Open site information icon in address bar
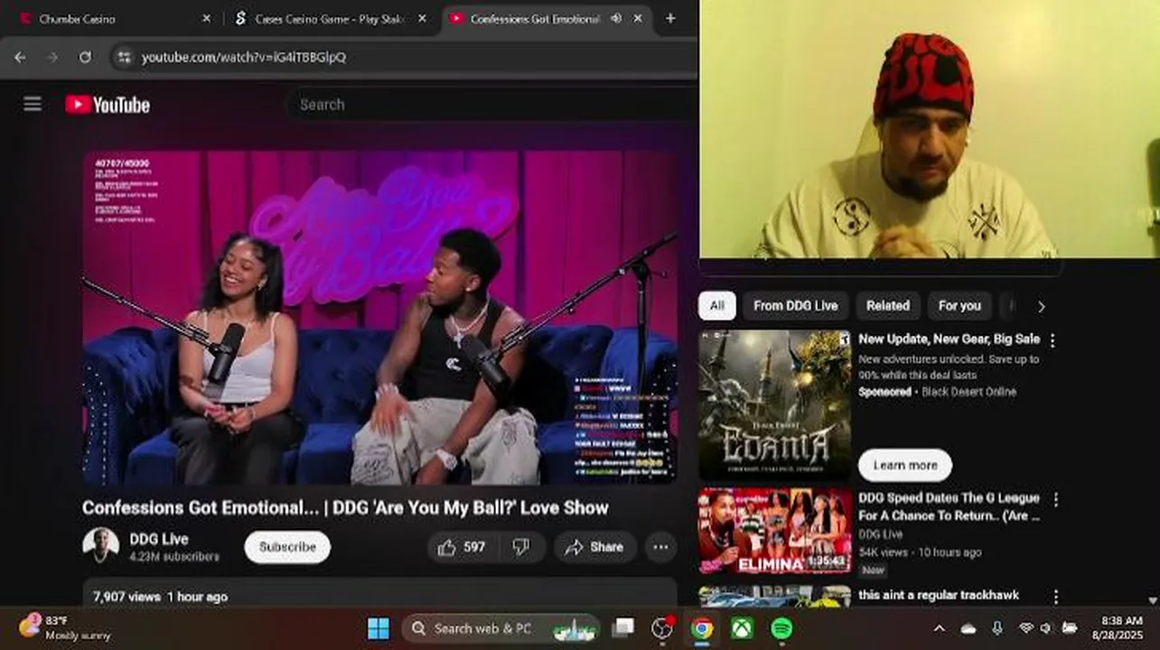The image size is (1160, 650). [x=123, y=57]
